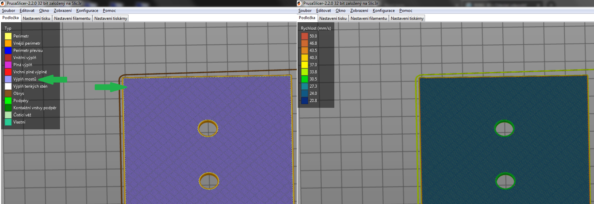The height and width of the screenshot is (204, 594).
Task: Click the orange Vnější perimetr legend swatch
Action: click(8, 43)
